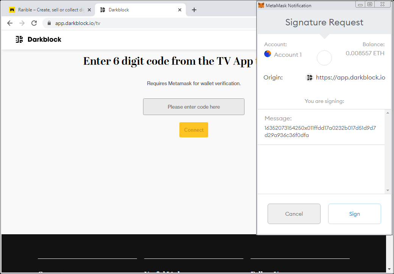The image size is (394, 274).
Task: Click the signing message hash text
Action: point(320,132)
